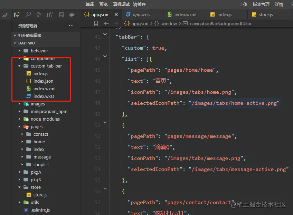
Task: Click 预览 in the top toolbar
Action: point(103,4)
